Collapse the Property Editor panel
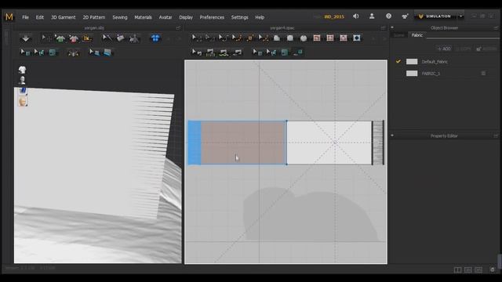The image size is (502, 282). click(x=392, y=136)
